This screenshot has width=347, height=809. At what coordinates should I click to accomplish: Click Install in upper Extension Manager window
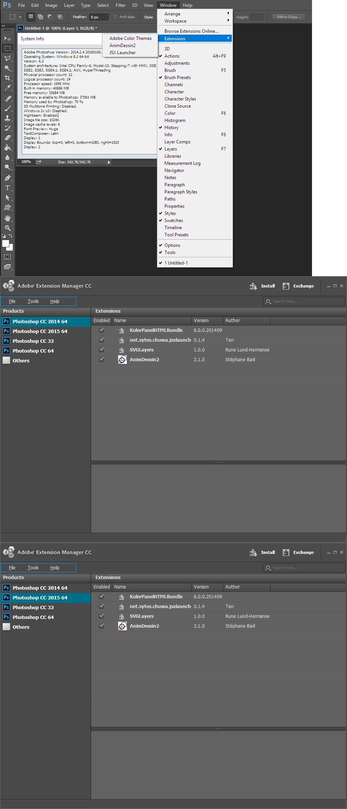click(x=262, y=286)
